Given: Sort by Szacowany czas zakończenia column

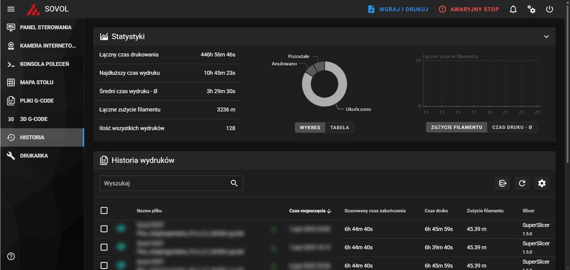Looking at the screenshot, I should [x=375, y=211].
